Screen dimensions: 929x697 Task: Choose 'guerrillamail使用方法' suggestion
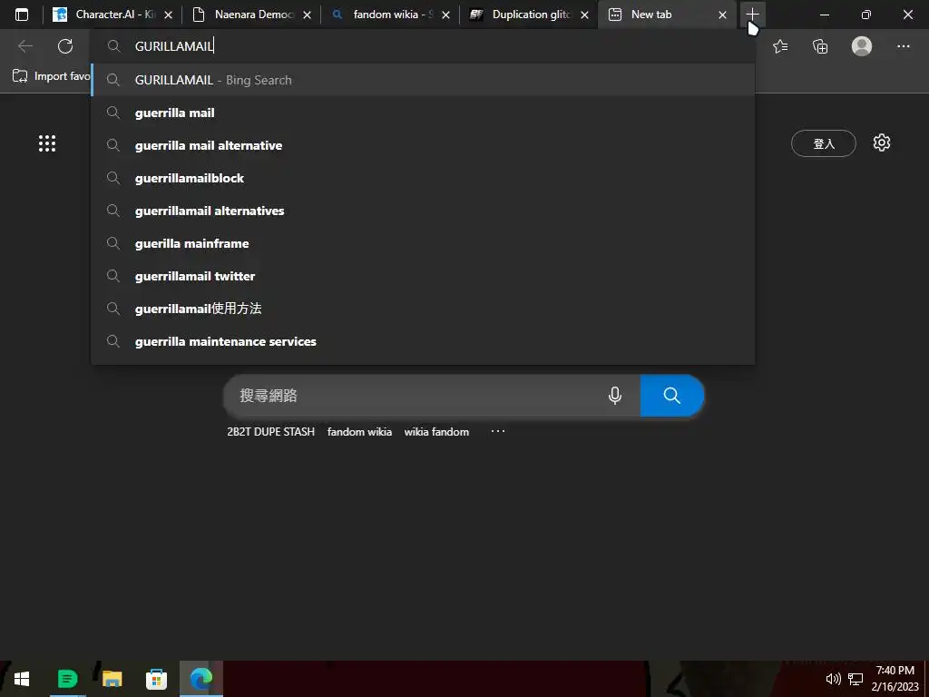(423, 309)
